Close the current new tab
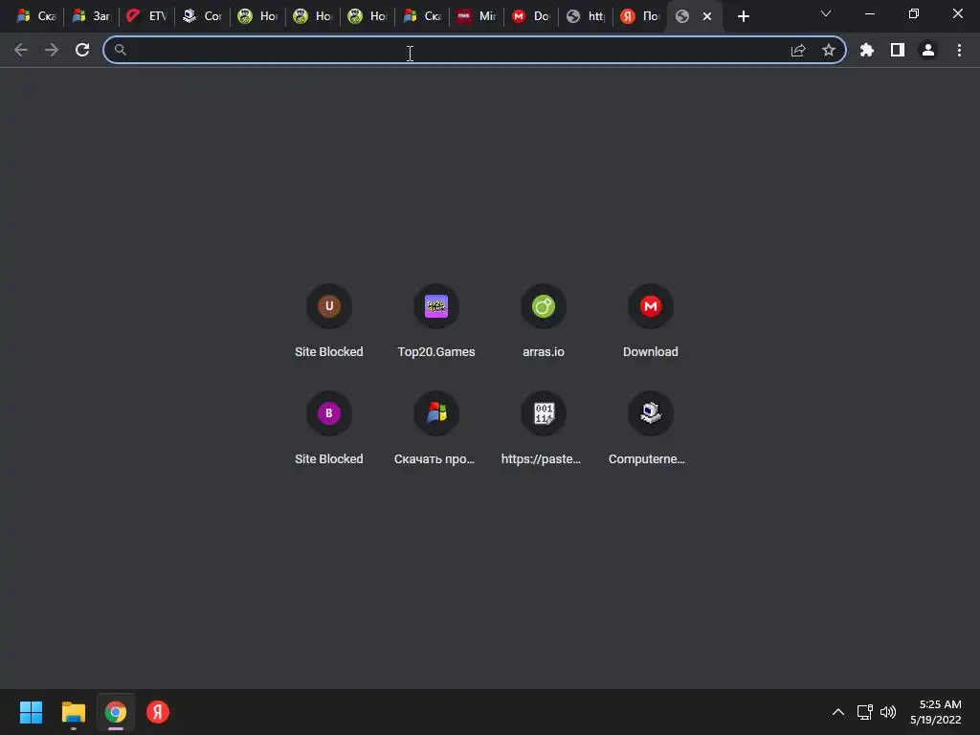 coord(707,16)
